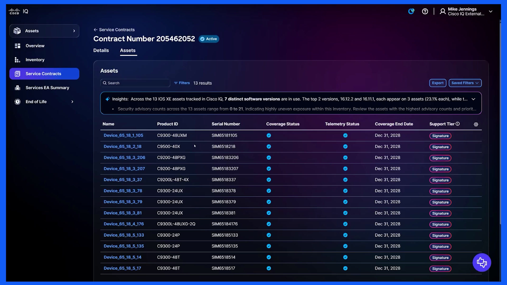Click Signature badge for Device_65_18_3_81

pos(440,213)
